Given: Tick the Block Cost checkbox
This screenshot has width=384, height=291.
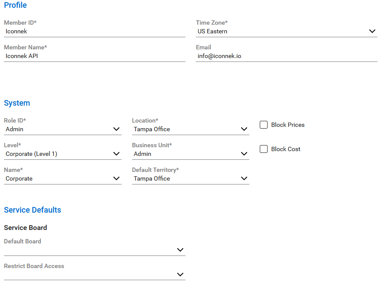Looking at the screenshot, I should click(264, 149).
